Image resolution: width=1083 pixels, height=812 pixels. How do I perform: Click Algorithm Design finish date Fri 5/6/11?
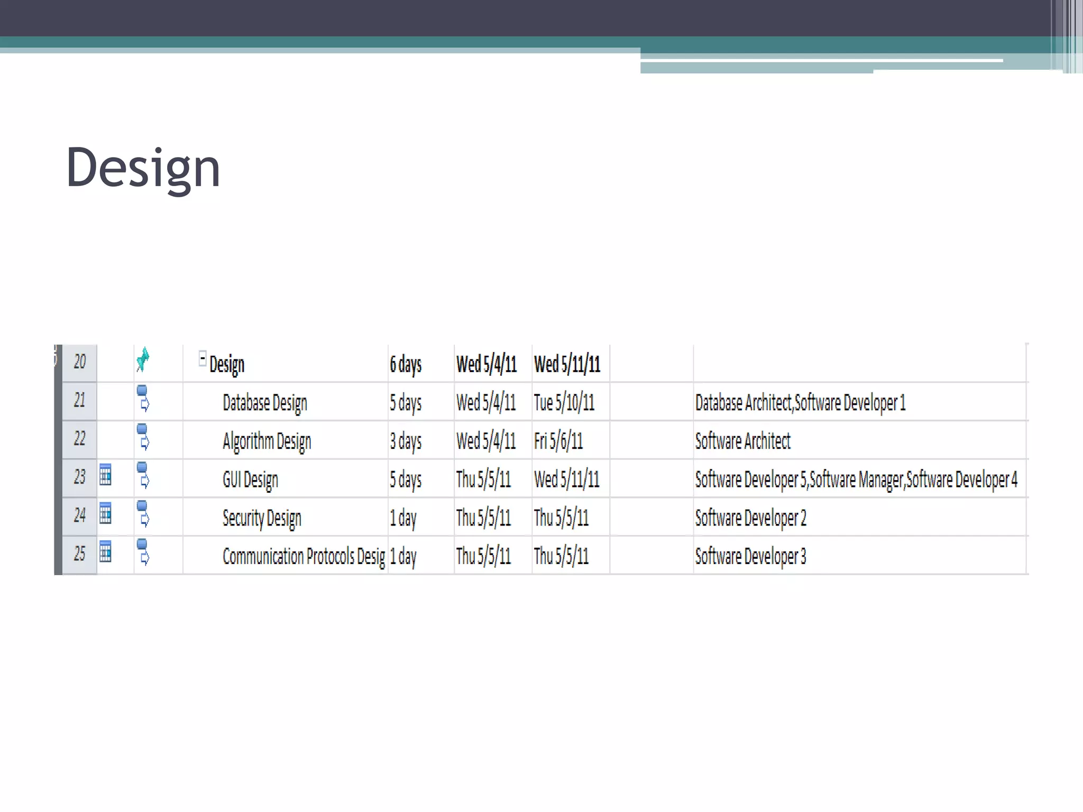click(558, 441)
